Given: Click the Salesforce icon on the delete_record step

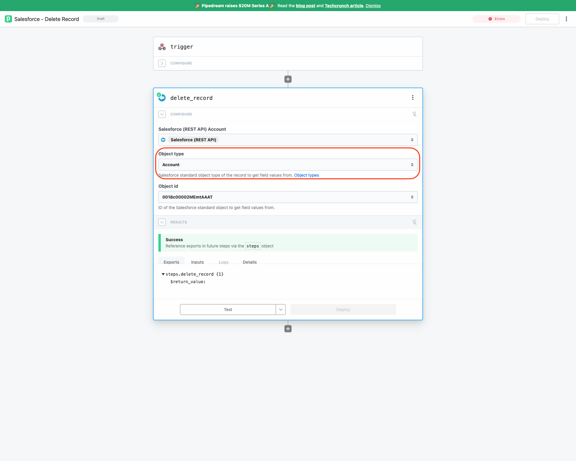Looking at the screenshot, I should click(162, 97).
